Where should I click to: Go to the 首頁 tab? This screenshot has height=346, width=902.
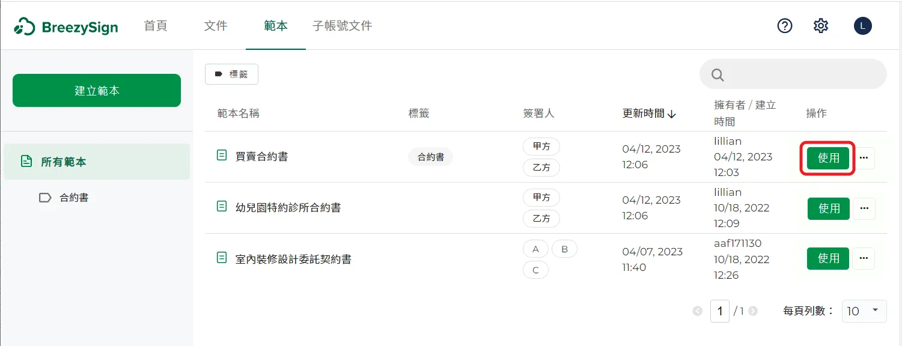[156, 26]
